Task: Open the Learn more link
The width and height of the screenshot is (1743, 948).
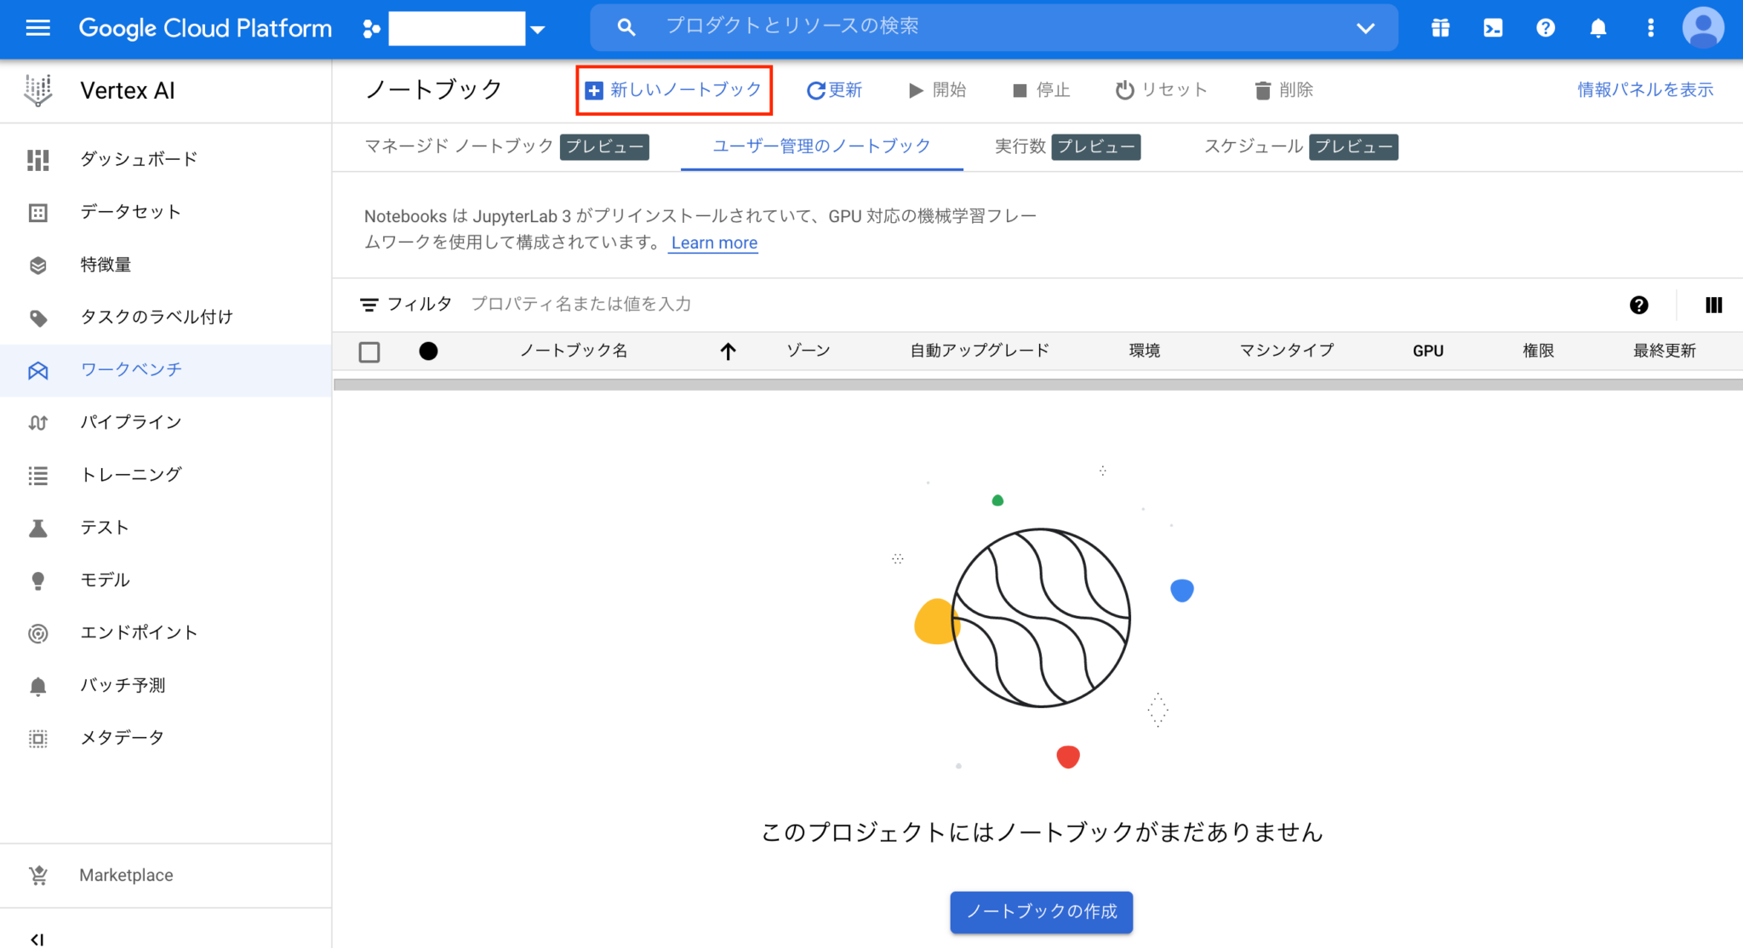Action: pos(713,243)
